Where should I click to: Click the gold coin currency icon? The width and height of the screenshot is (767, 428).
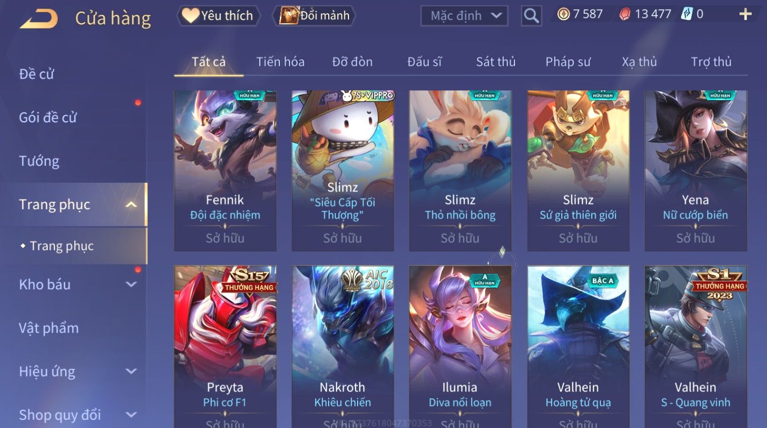tap(563, 14)
